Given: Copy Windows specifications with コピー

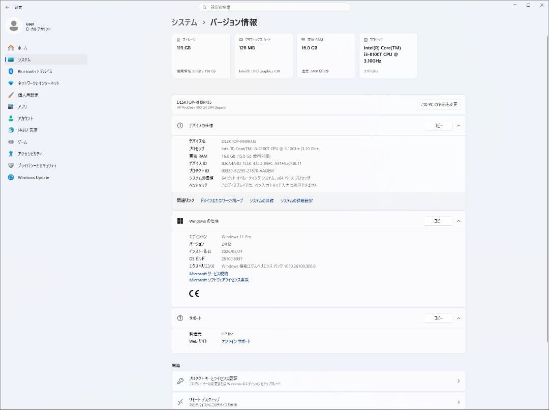Looking at the screenshot, I should click(x=438, y=221).
